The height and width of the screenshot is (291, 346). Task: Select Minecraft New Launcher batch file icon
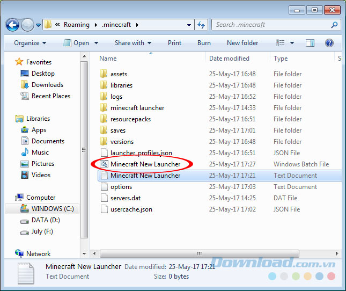[104, 164]
